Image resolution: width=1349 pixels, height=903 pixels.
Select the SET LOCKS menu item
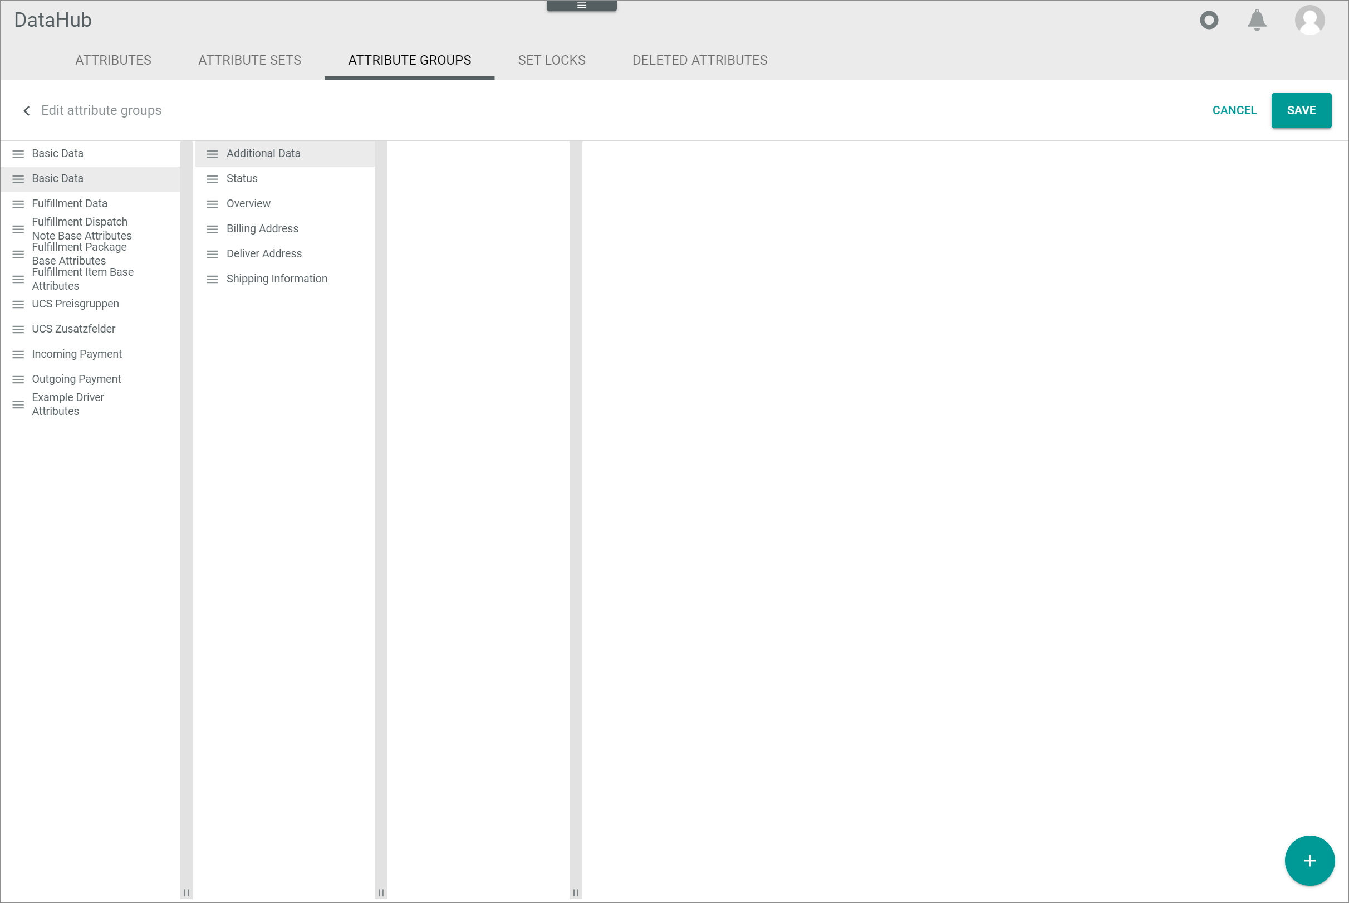click(552, 60)
